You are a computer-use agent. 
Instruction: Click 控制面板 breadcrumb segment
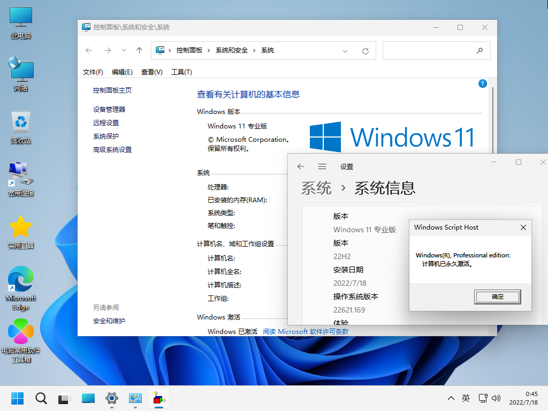point(189,50)
